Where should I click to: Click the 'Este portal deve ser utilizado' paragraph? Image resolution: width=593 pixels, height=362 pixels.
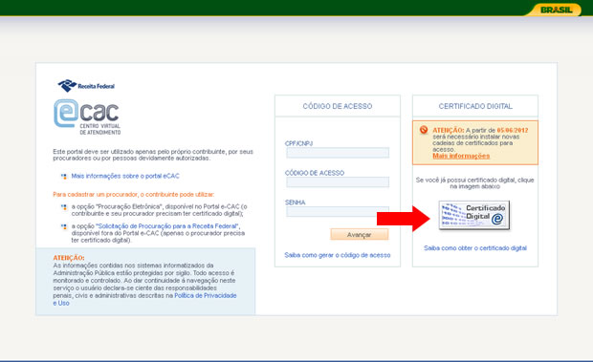[x=153, y=155]
